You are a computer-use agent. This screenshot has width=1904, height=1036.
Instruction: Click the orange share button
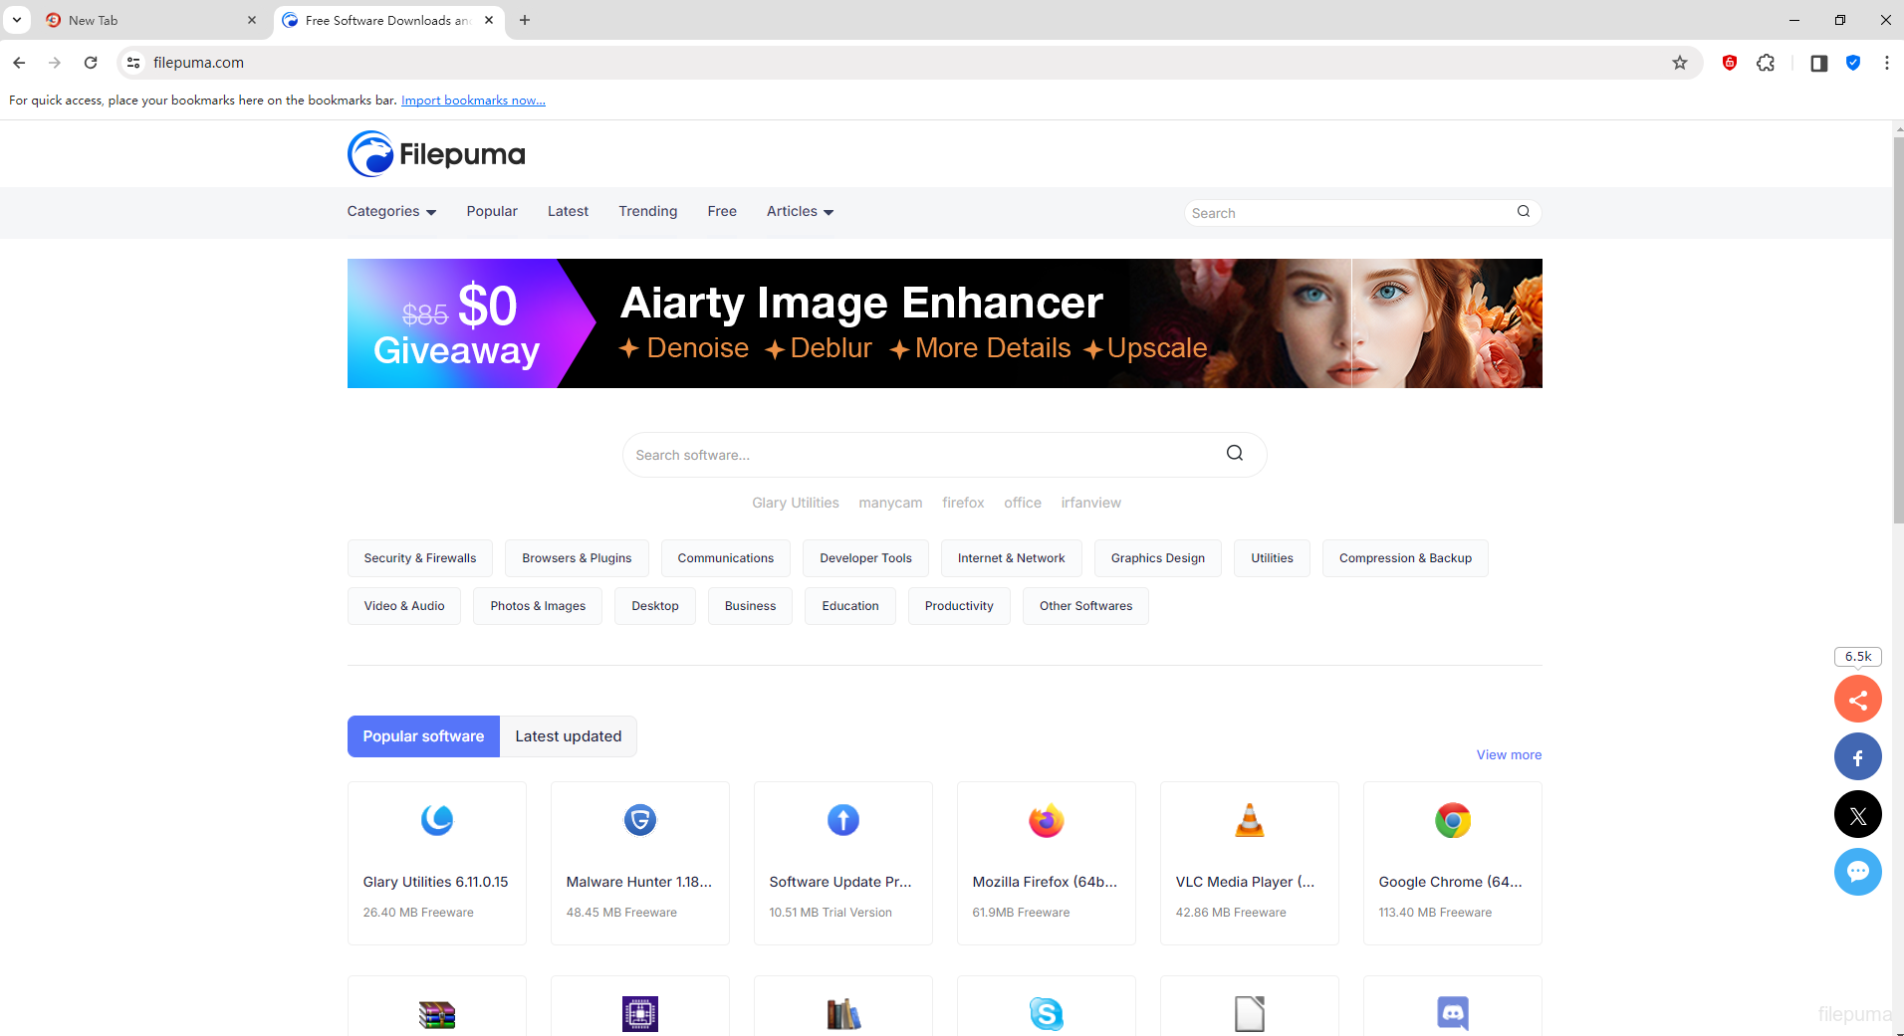pyautogui.click(x=1857, y=700)
